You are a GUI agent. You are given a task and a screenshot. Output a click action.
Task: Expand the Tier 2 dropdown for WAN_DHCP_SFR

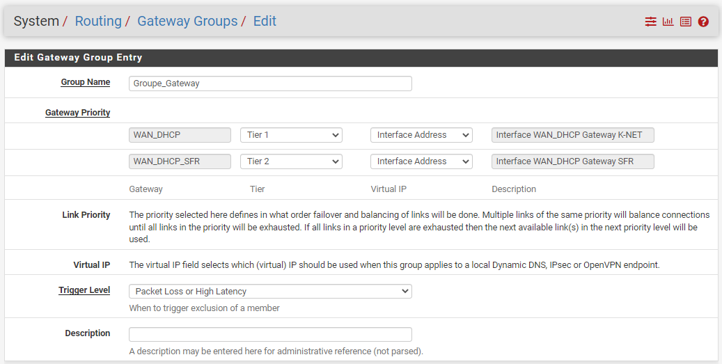pos(291,161)
